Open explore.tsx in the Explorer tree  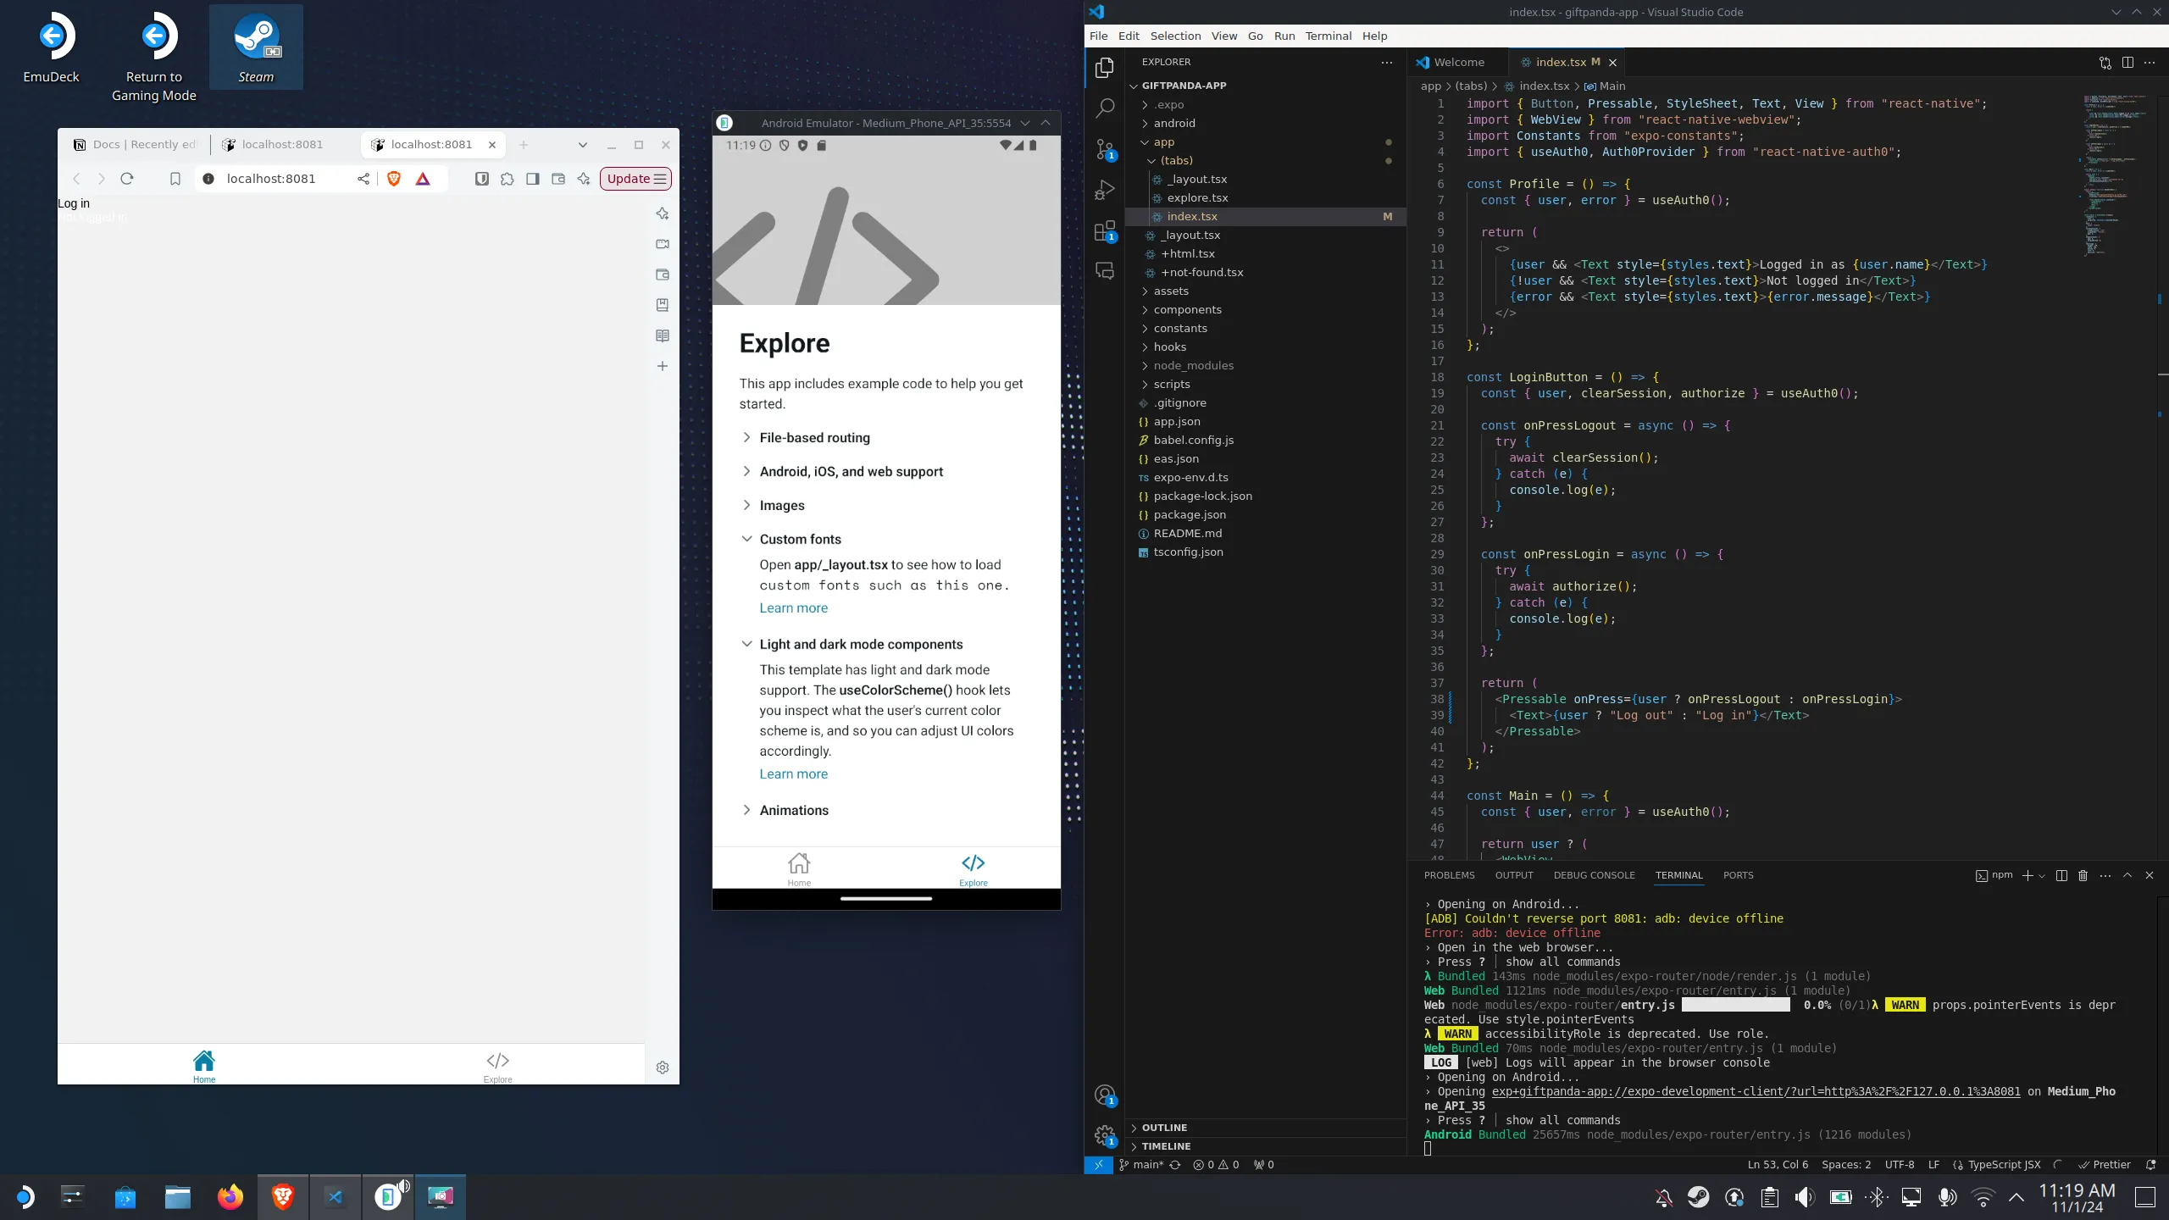(x=1197, y=197)
